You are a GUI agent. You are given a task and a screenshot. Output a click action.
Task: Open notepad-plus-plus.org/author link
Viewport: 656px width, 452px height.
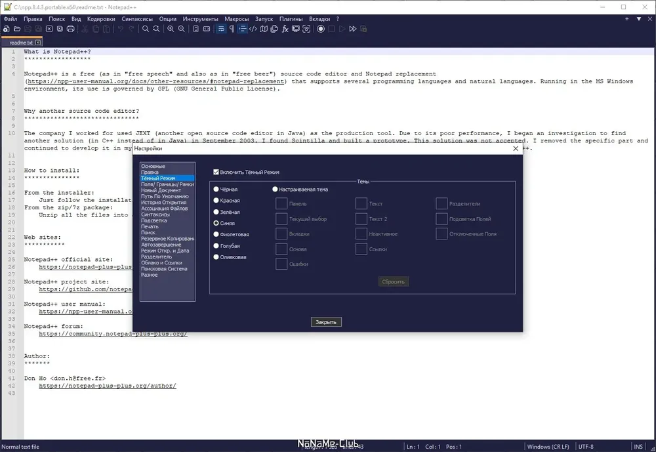coord(108,386)
